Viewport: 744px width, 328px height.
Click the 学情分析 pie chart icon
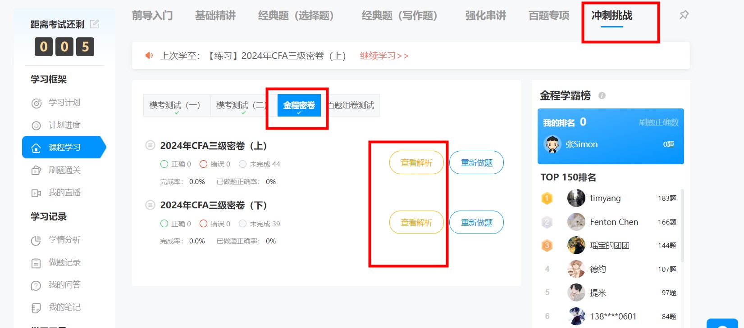36,240
